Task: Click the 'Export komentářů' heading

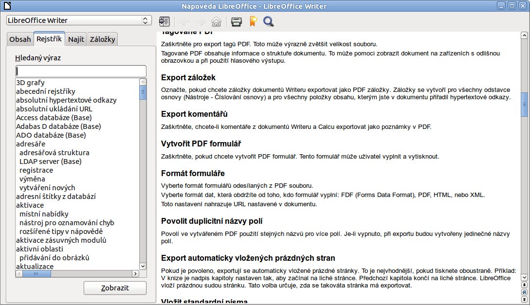Action: click(x=194, y=114)
